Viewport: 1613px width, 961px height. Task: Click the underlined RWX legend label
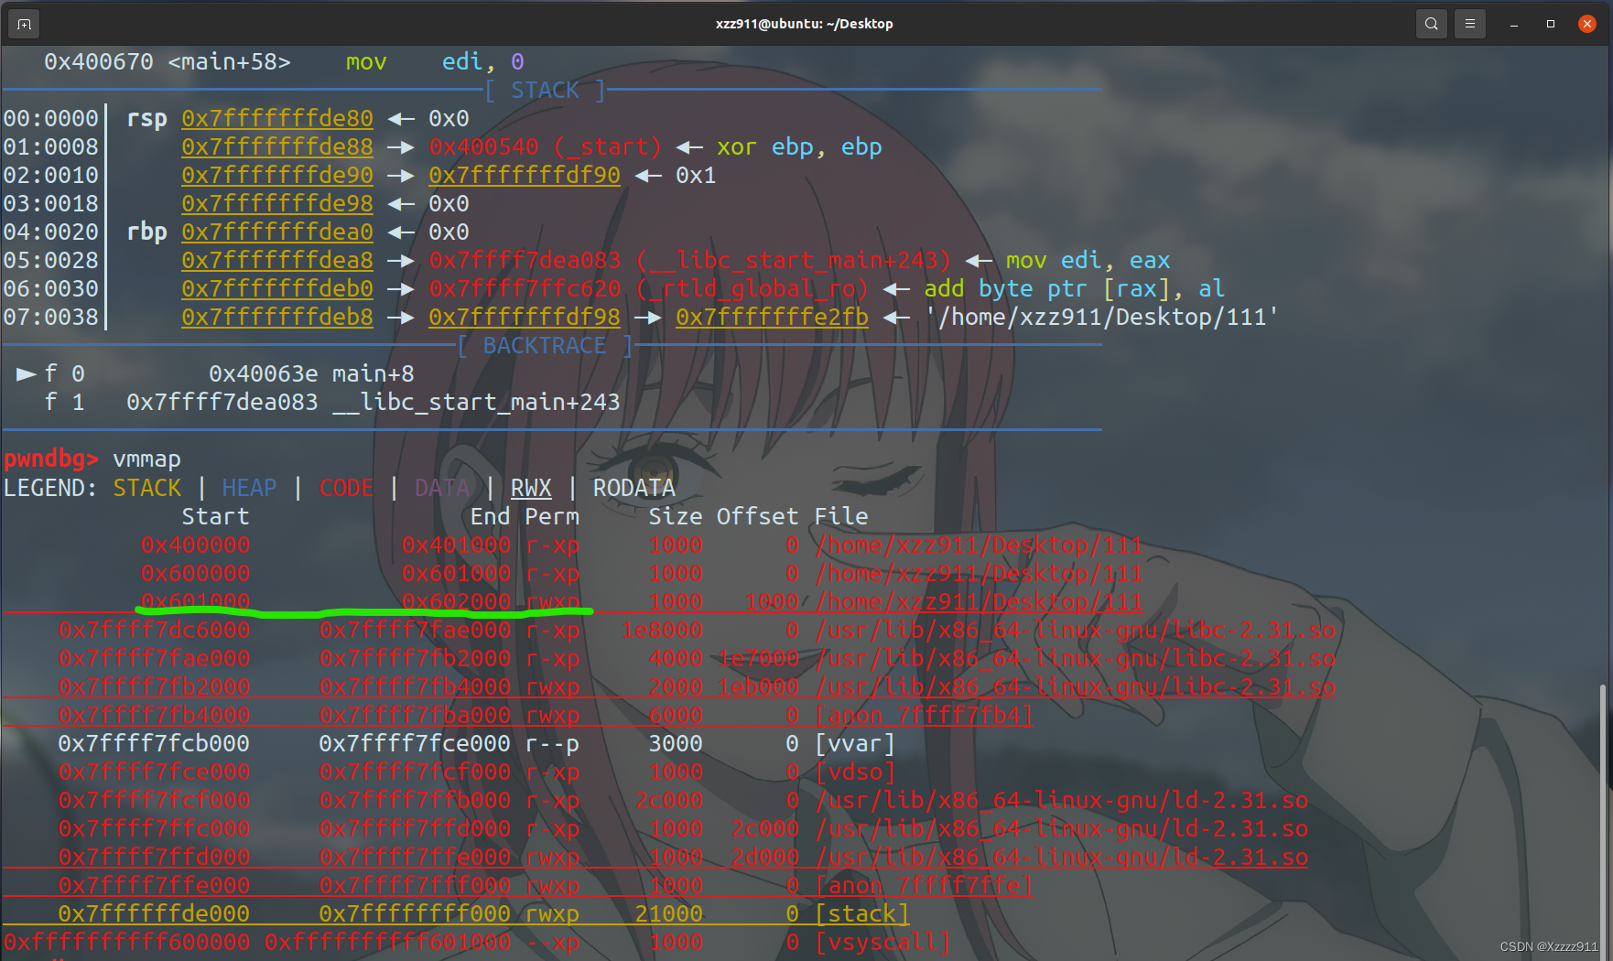coord(531,489)
